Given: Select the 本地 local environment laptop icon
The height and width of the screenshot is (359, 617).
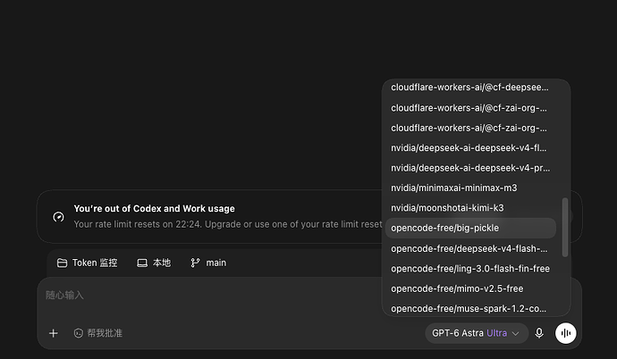Looking at the screenshot, I should click(x=142, y=263).
